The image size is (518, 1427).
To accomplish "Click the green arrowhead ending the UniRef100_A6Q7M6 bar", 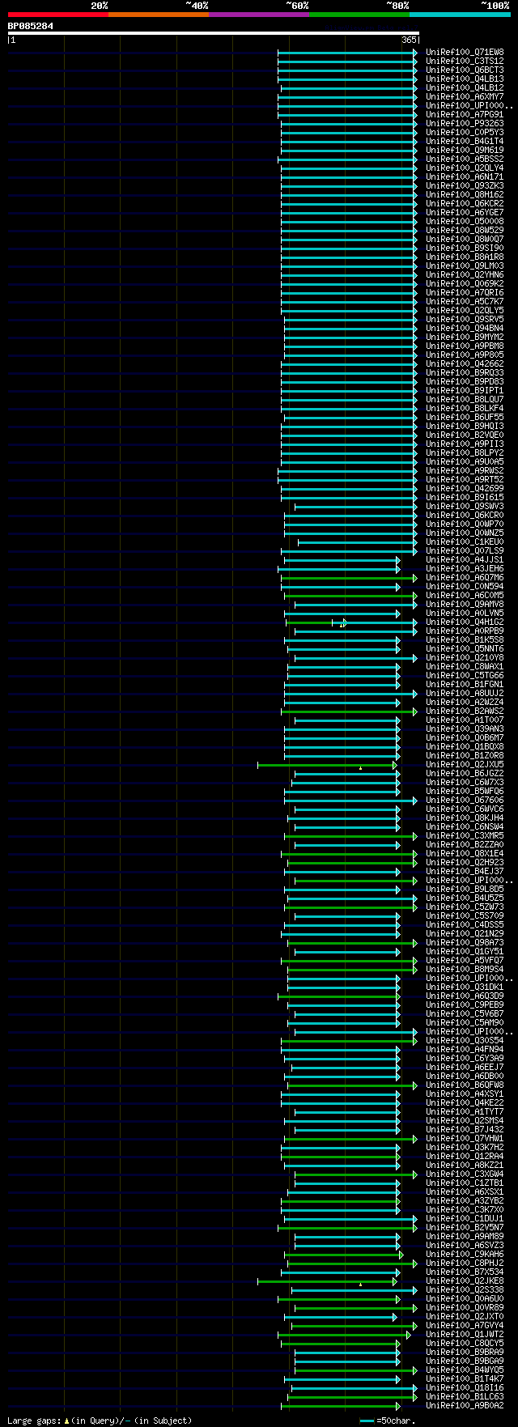I will (x=415, y=577).
